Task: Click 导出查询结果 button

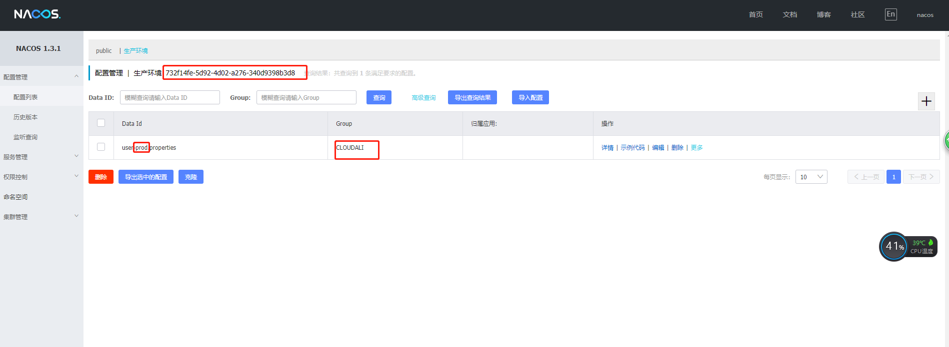Action: pos(472,97)
